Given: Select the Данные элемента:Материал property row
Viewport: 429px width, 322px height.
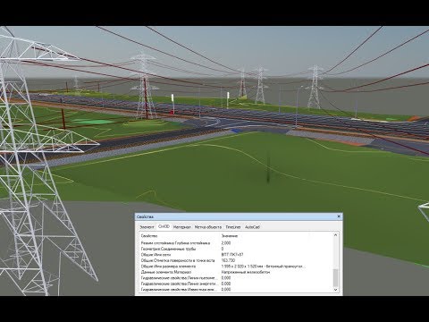Looking at the screenshot, I should 236,272.
